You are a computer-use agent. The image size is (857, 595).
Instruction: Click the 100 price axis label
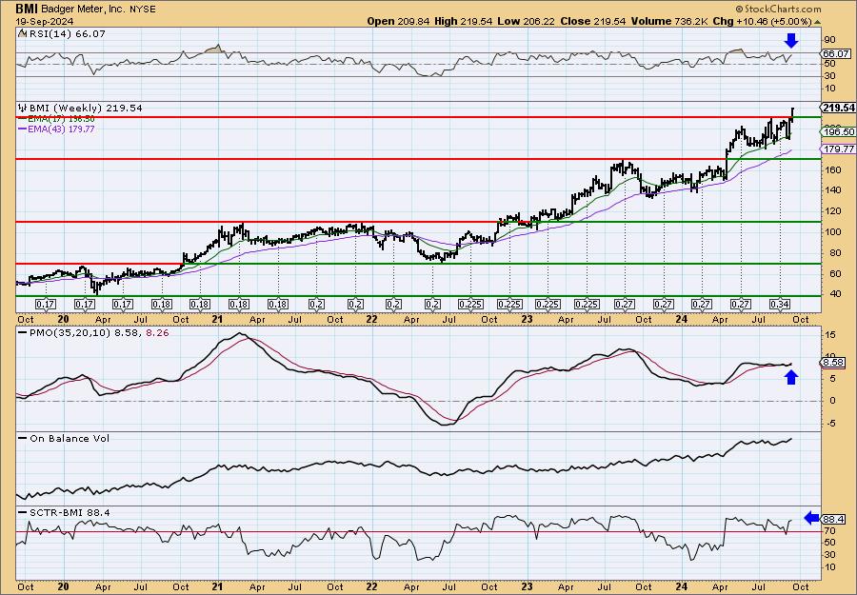tap(833, 231)
